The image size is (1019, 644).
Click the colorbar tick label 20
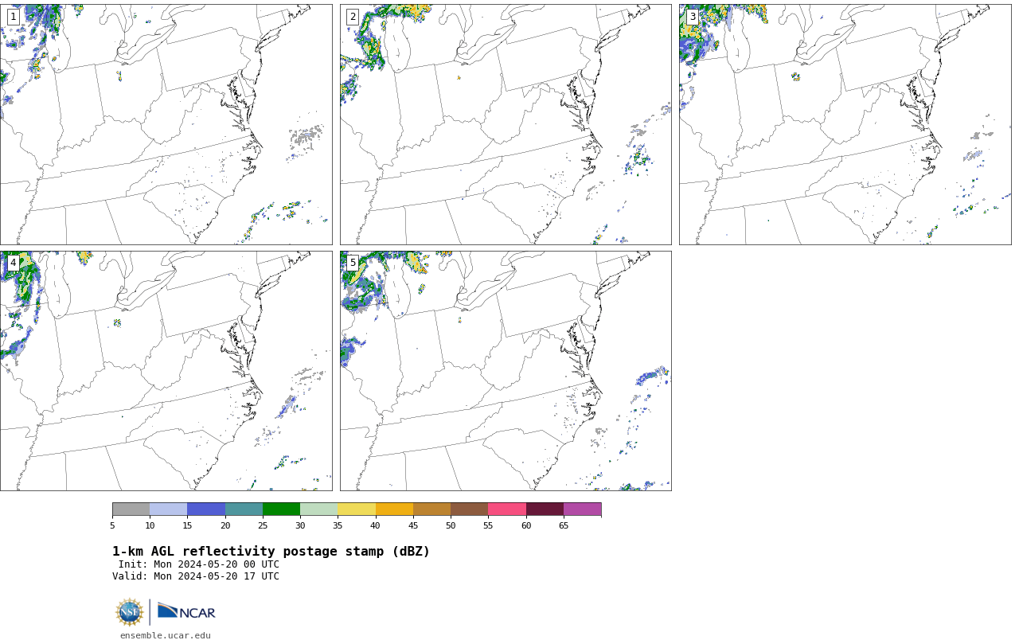point(225,525)
